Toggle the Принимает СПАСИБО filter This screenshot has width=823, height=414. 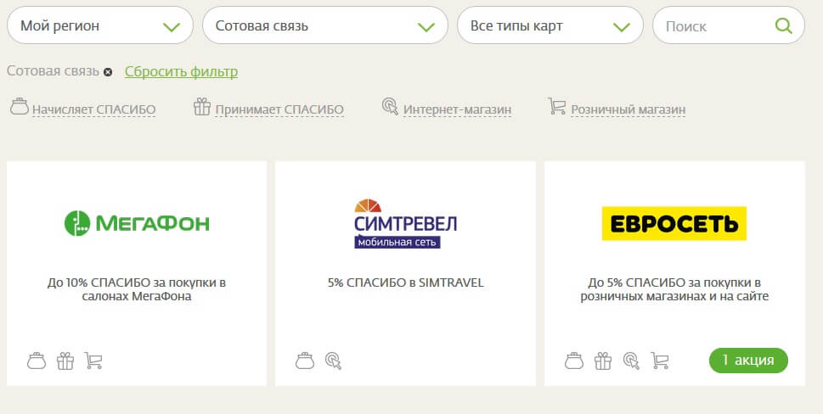click(279, 109)
